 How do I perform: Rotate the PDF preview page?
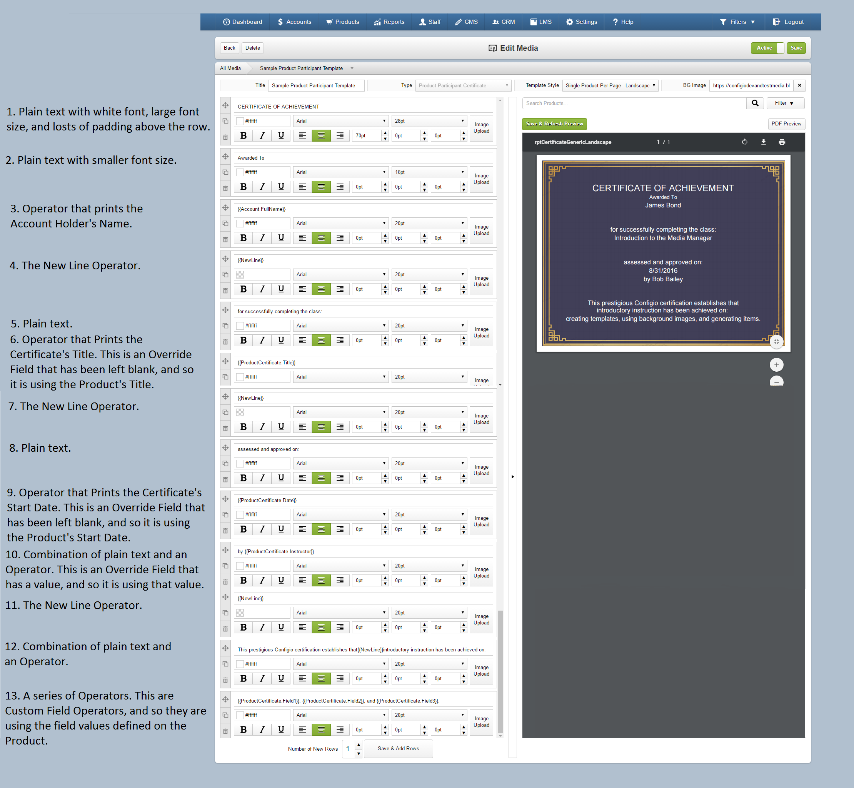click(744, 142)
